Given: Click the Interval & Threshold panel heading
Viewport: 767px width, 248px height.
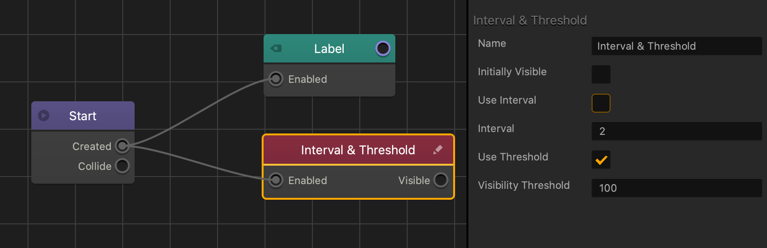Looking at the screenshot, I should click(530, 20).
